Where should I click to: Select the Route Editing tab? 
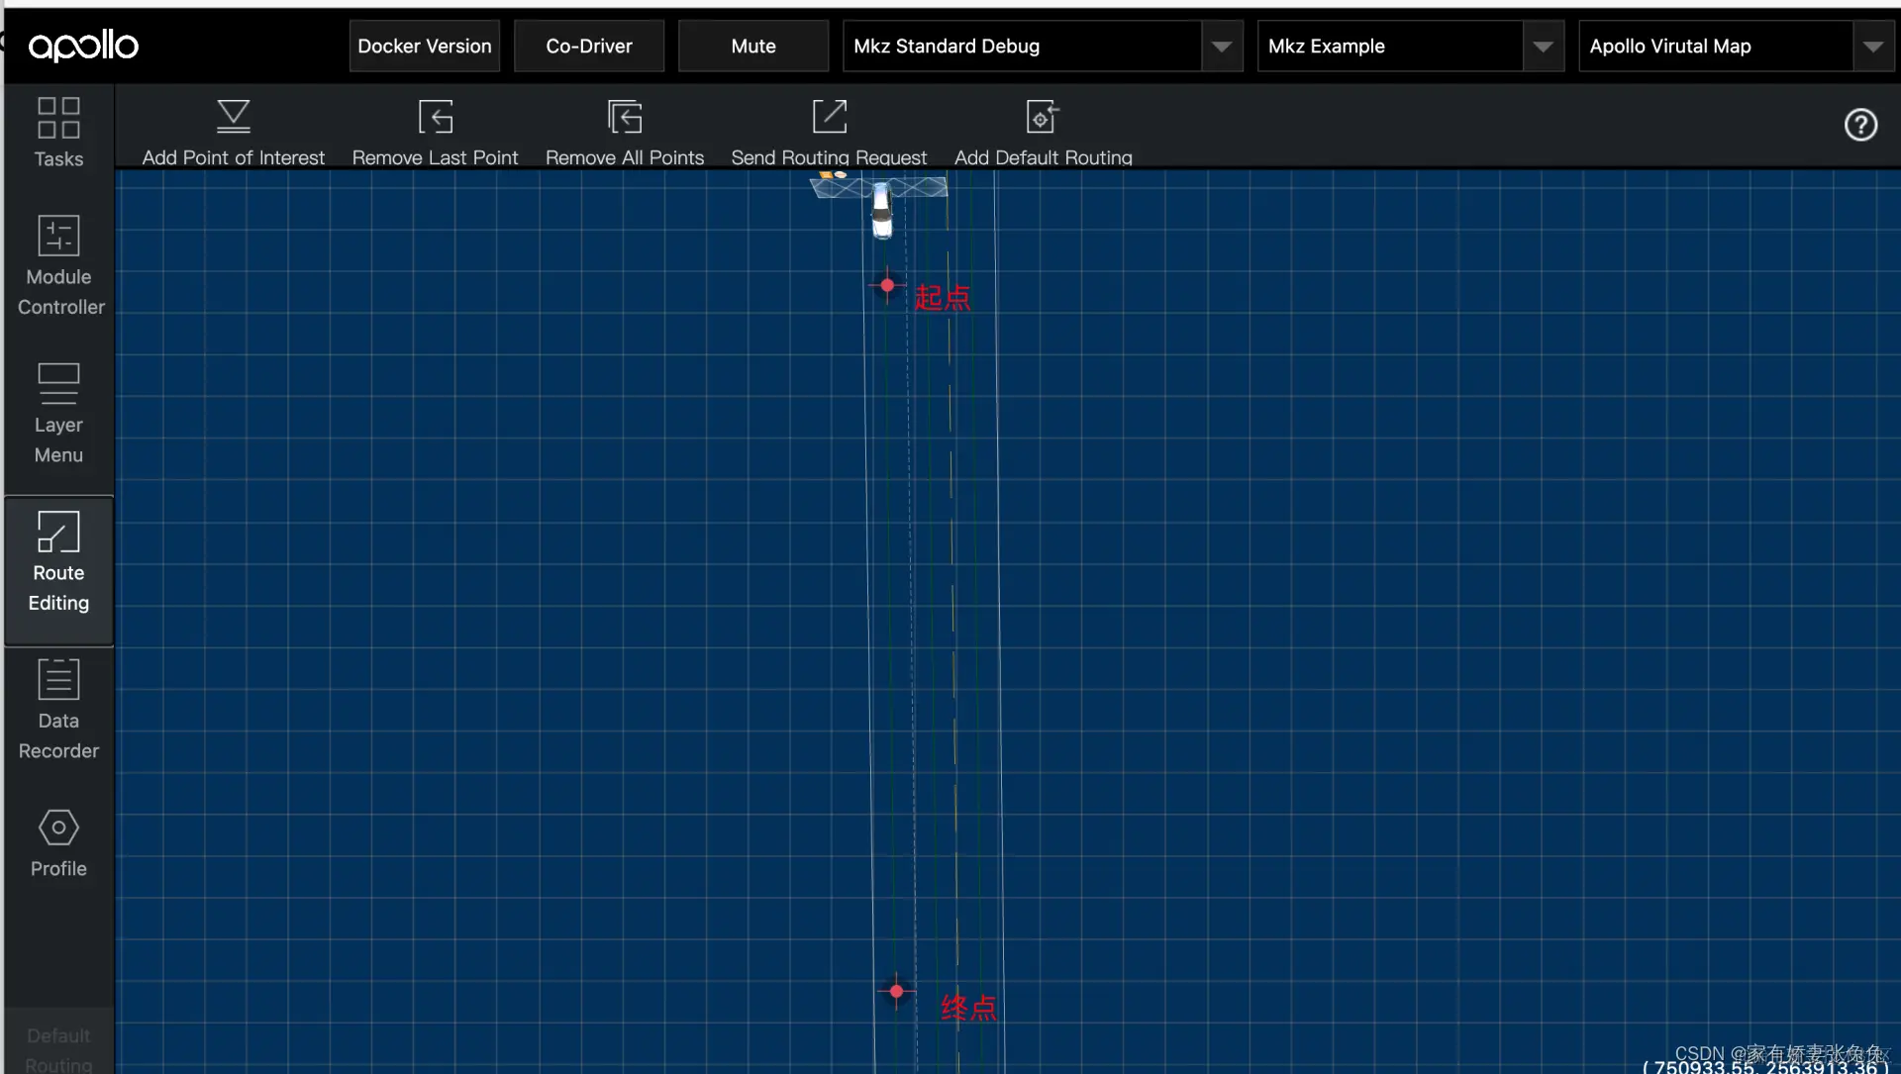[x=58, y=561]
